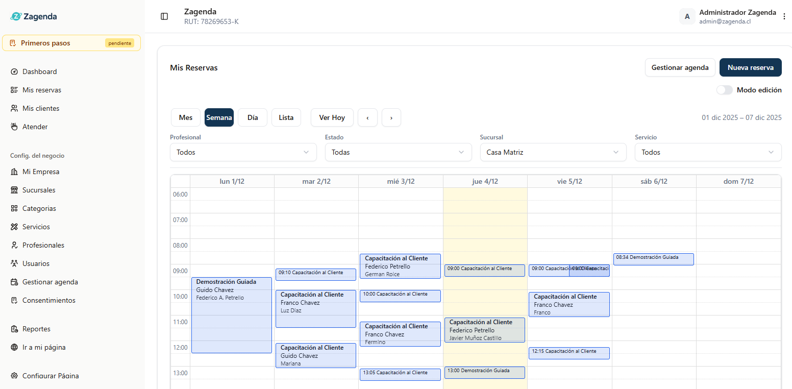Screen dimensions: 792x389
Task: Click the Dashboard gauge icon in sidebar
Action: tap(14, 72)
